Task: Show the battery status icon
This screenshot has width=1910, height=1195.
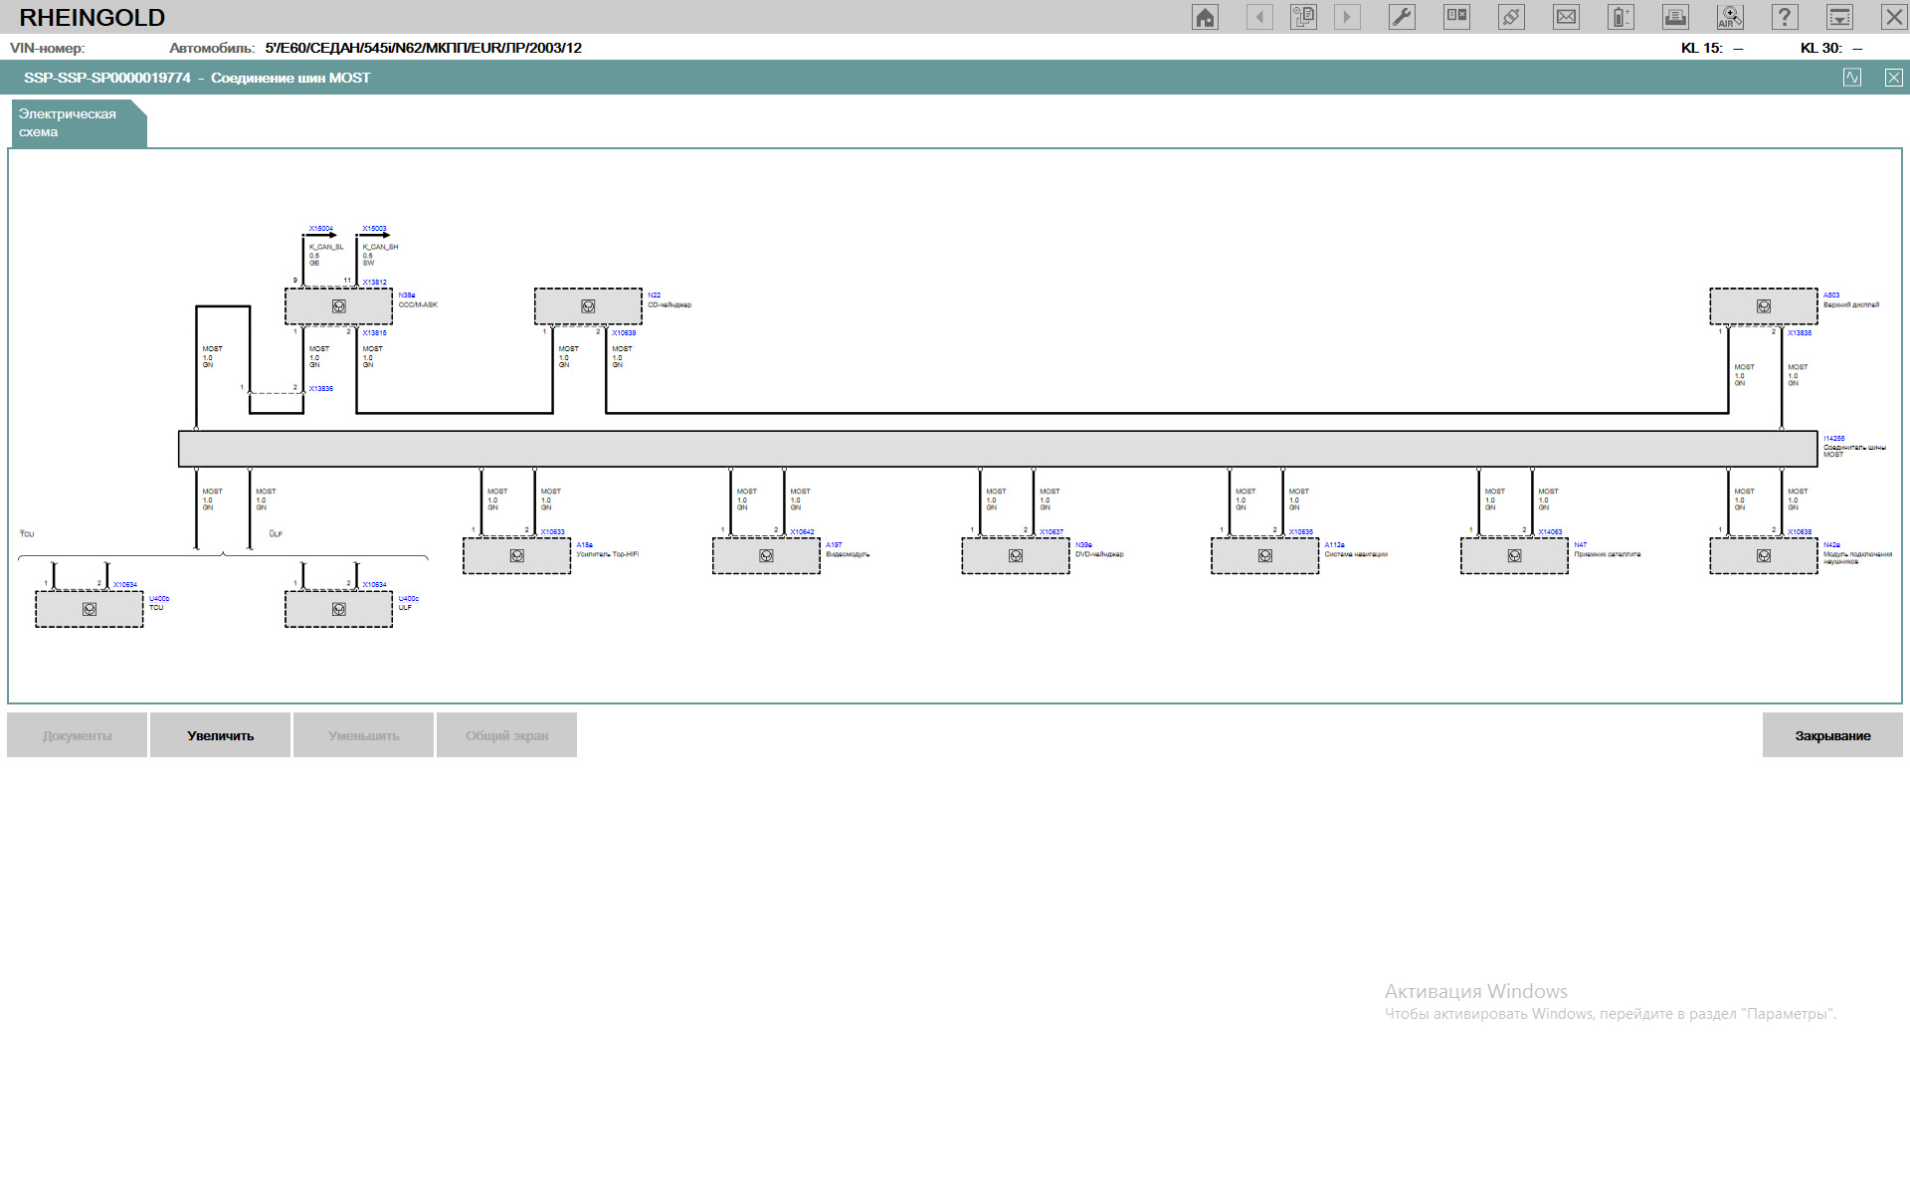Action: coord(1621,17)
